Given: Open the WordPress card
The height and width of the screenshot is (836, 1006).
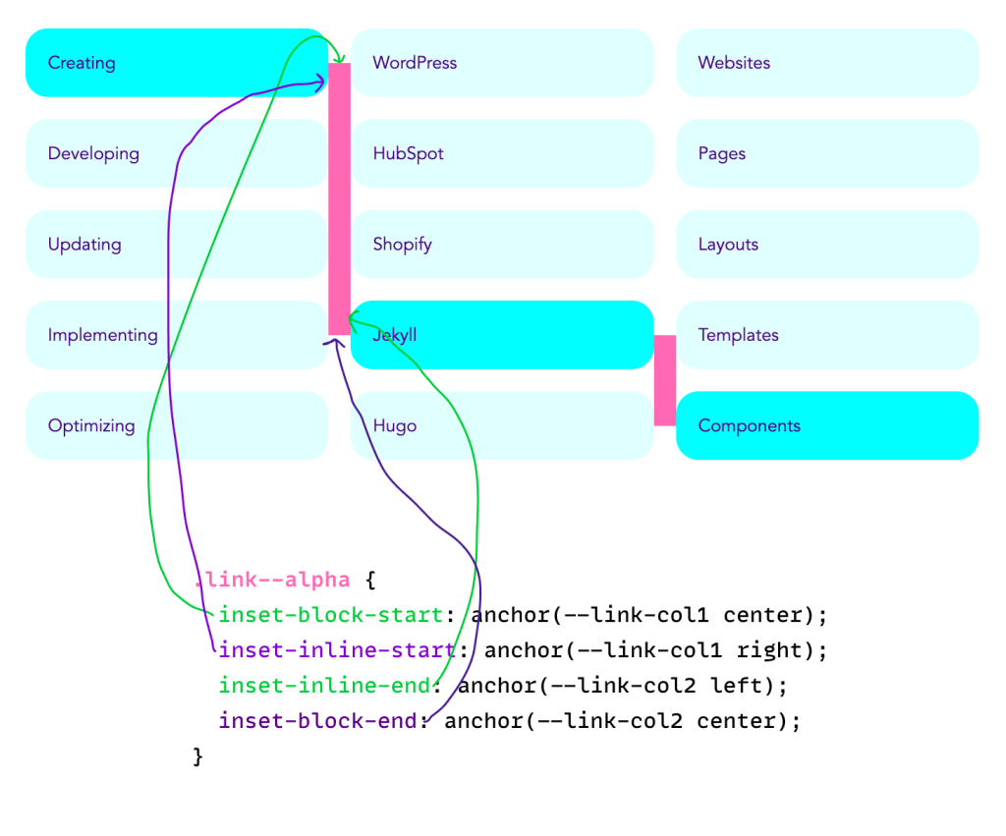Looking at the screenshot, I should (502, 63).
